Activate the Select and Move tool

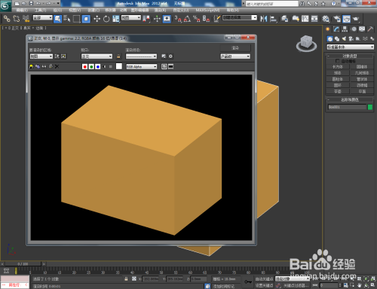tap(97, 19)
